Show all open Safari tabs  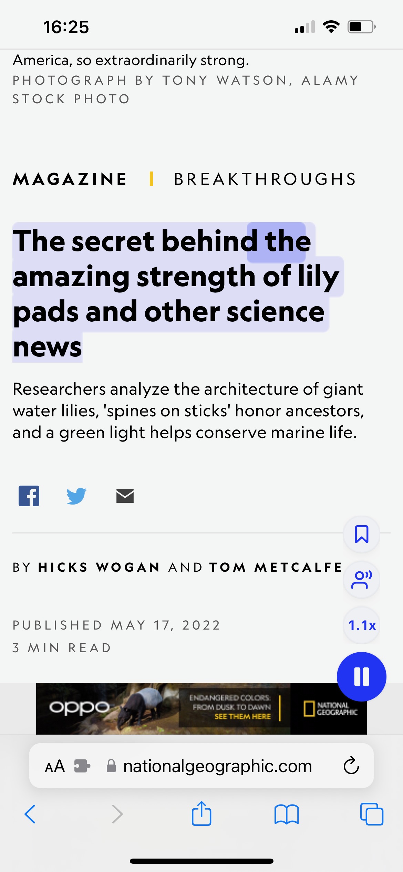[x=372, y=814]
